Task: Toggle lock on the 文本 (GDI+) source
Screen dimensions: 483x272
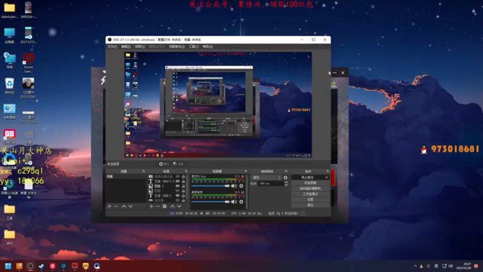Action: pyautogui.click(x=184, y=195)
